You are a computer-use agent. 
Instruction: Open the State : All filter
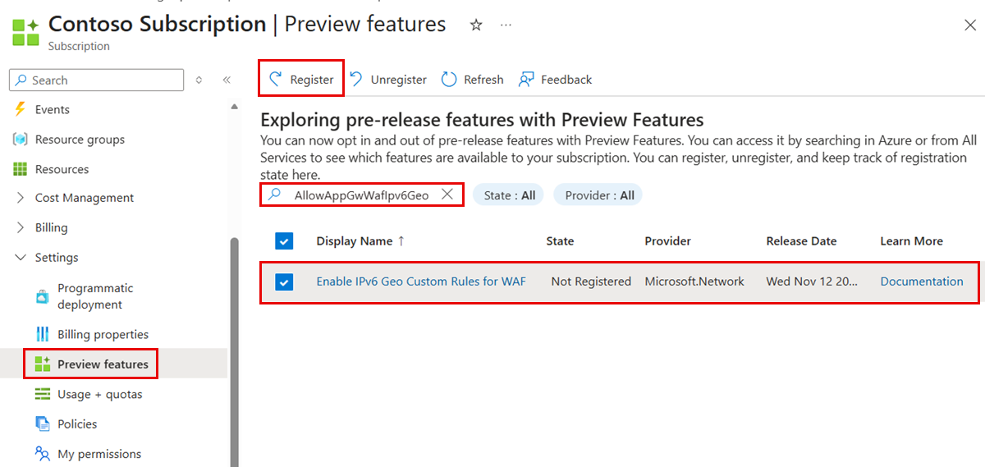509,195
